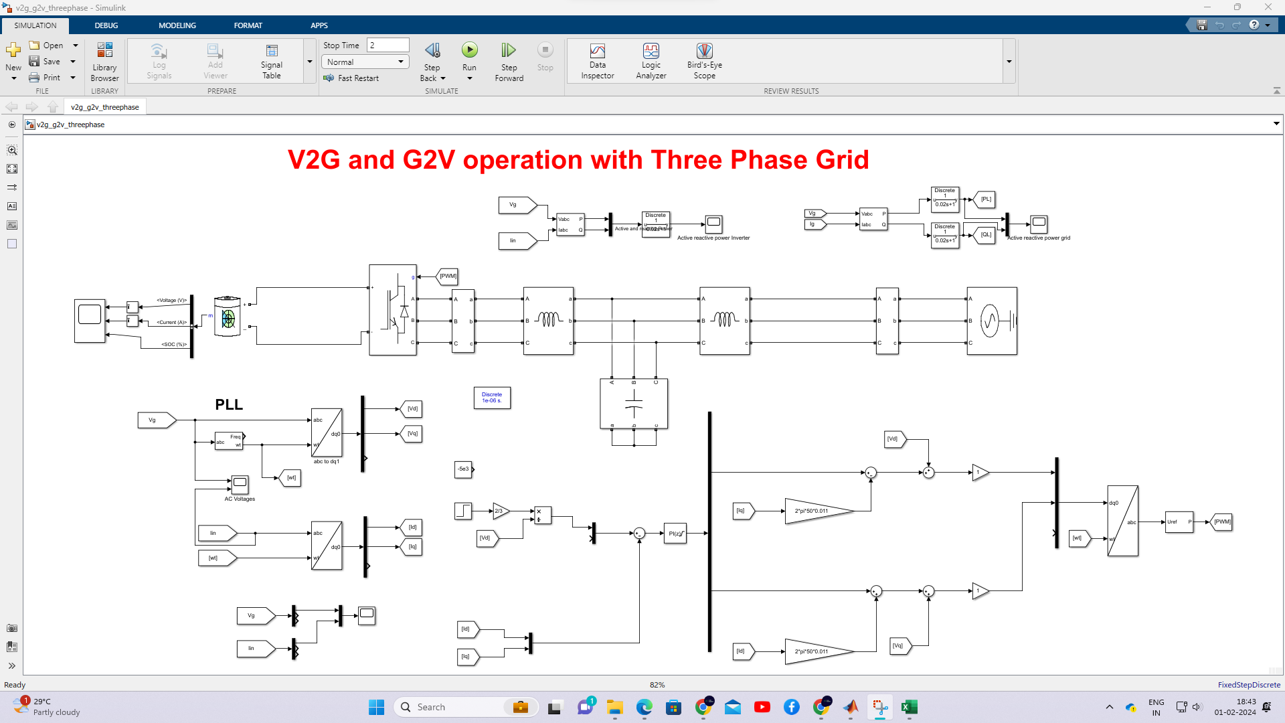Open the Bird's-Eye Scope
The height and width of the screenshot is (723, 1285).
click(x=703, y=60)
